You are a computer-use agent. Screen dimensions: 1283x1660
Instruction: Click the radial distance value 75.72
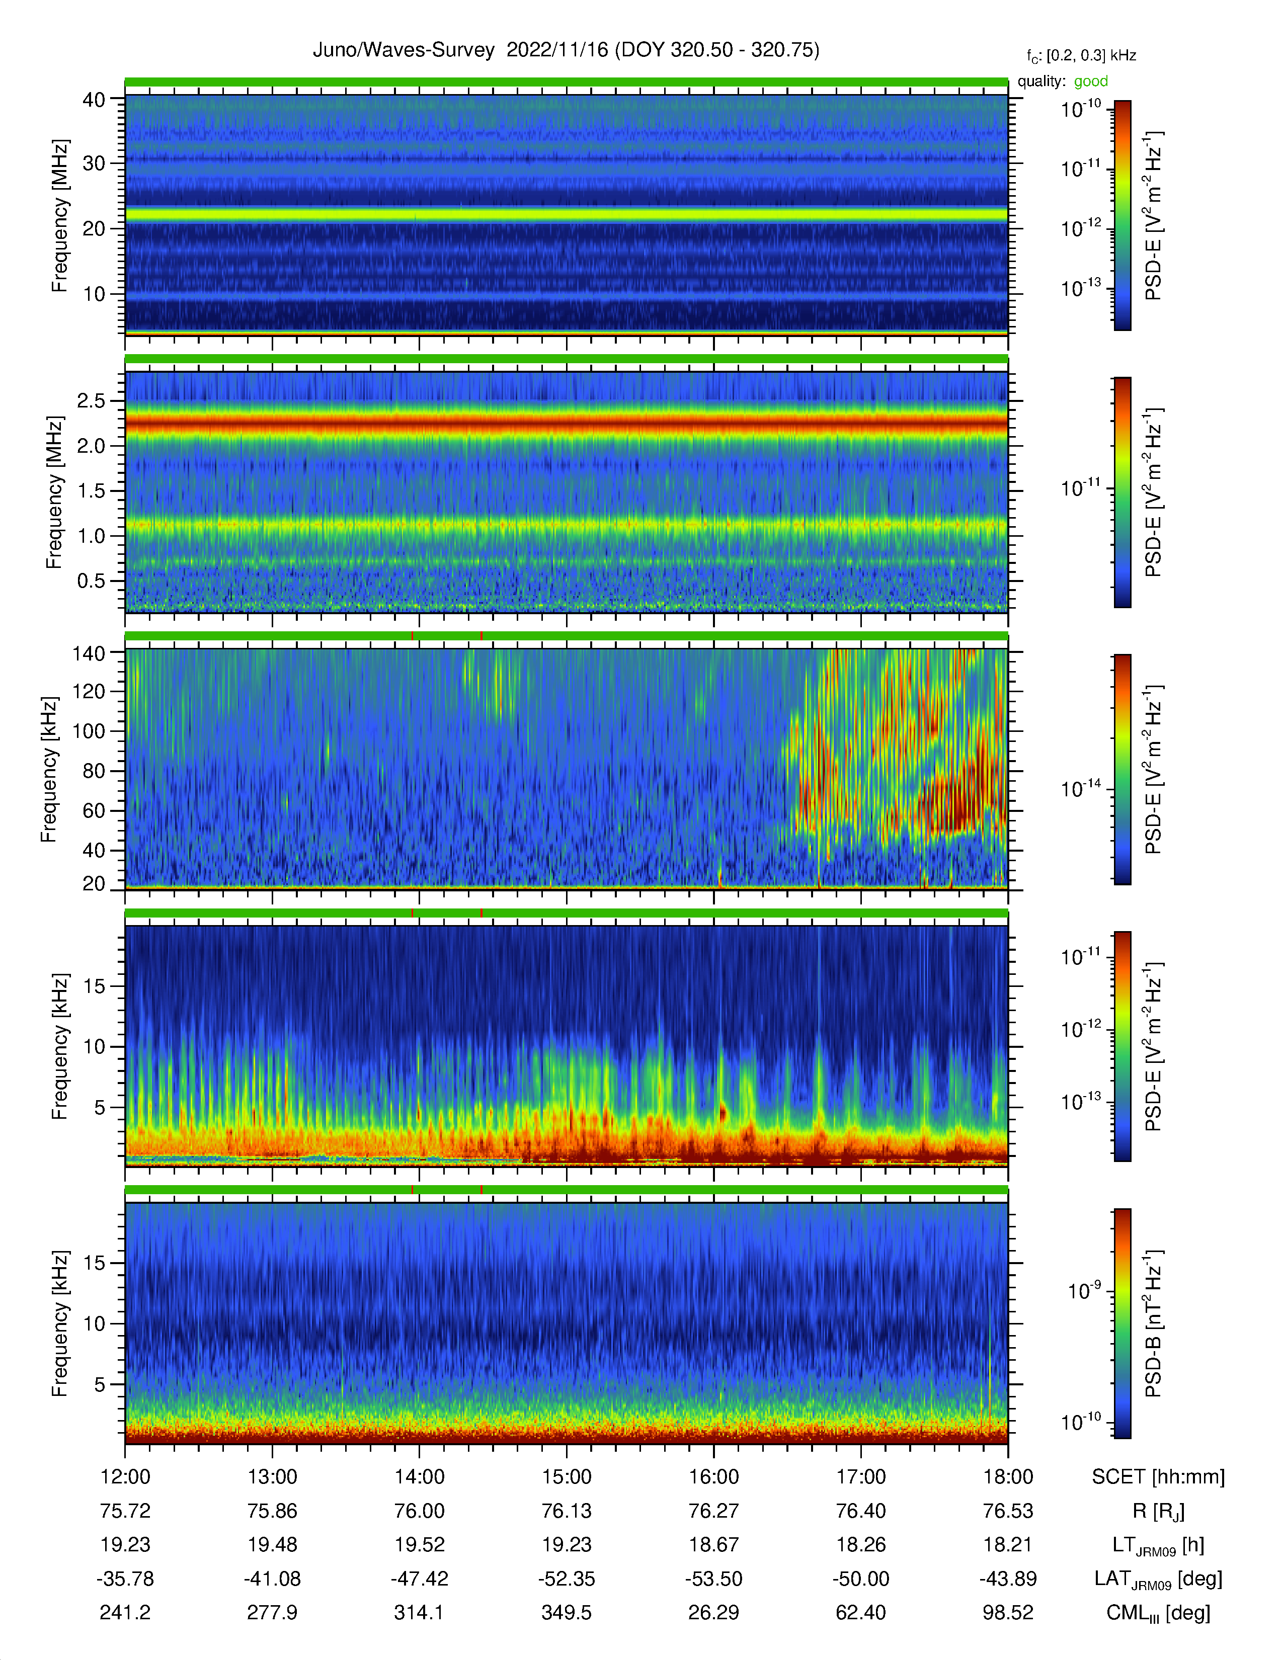tap(125, 1511)
